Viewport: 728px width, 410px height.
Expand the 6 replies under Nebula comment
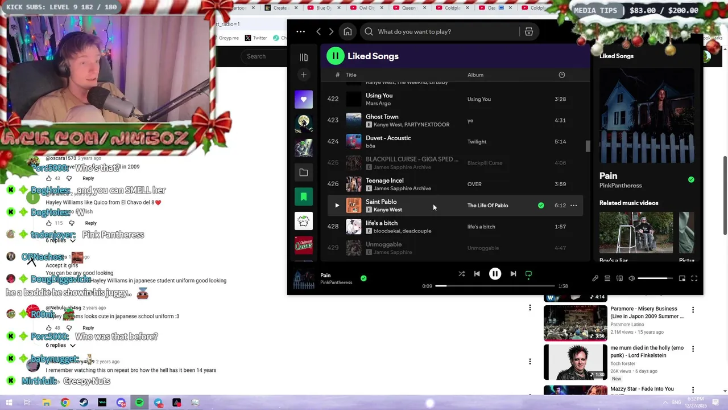61,346
